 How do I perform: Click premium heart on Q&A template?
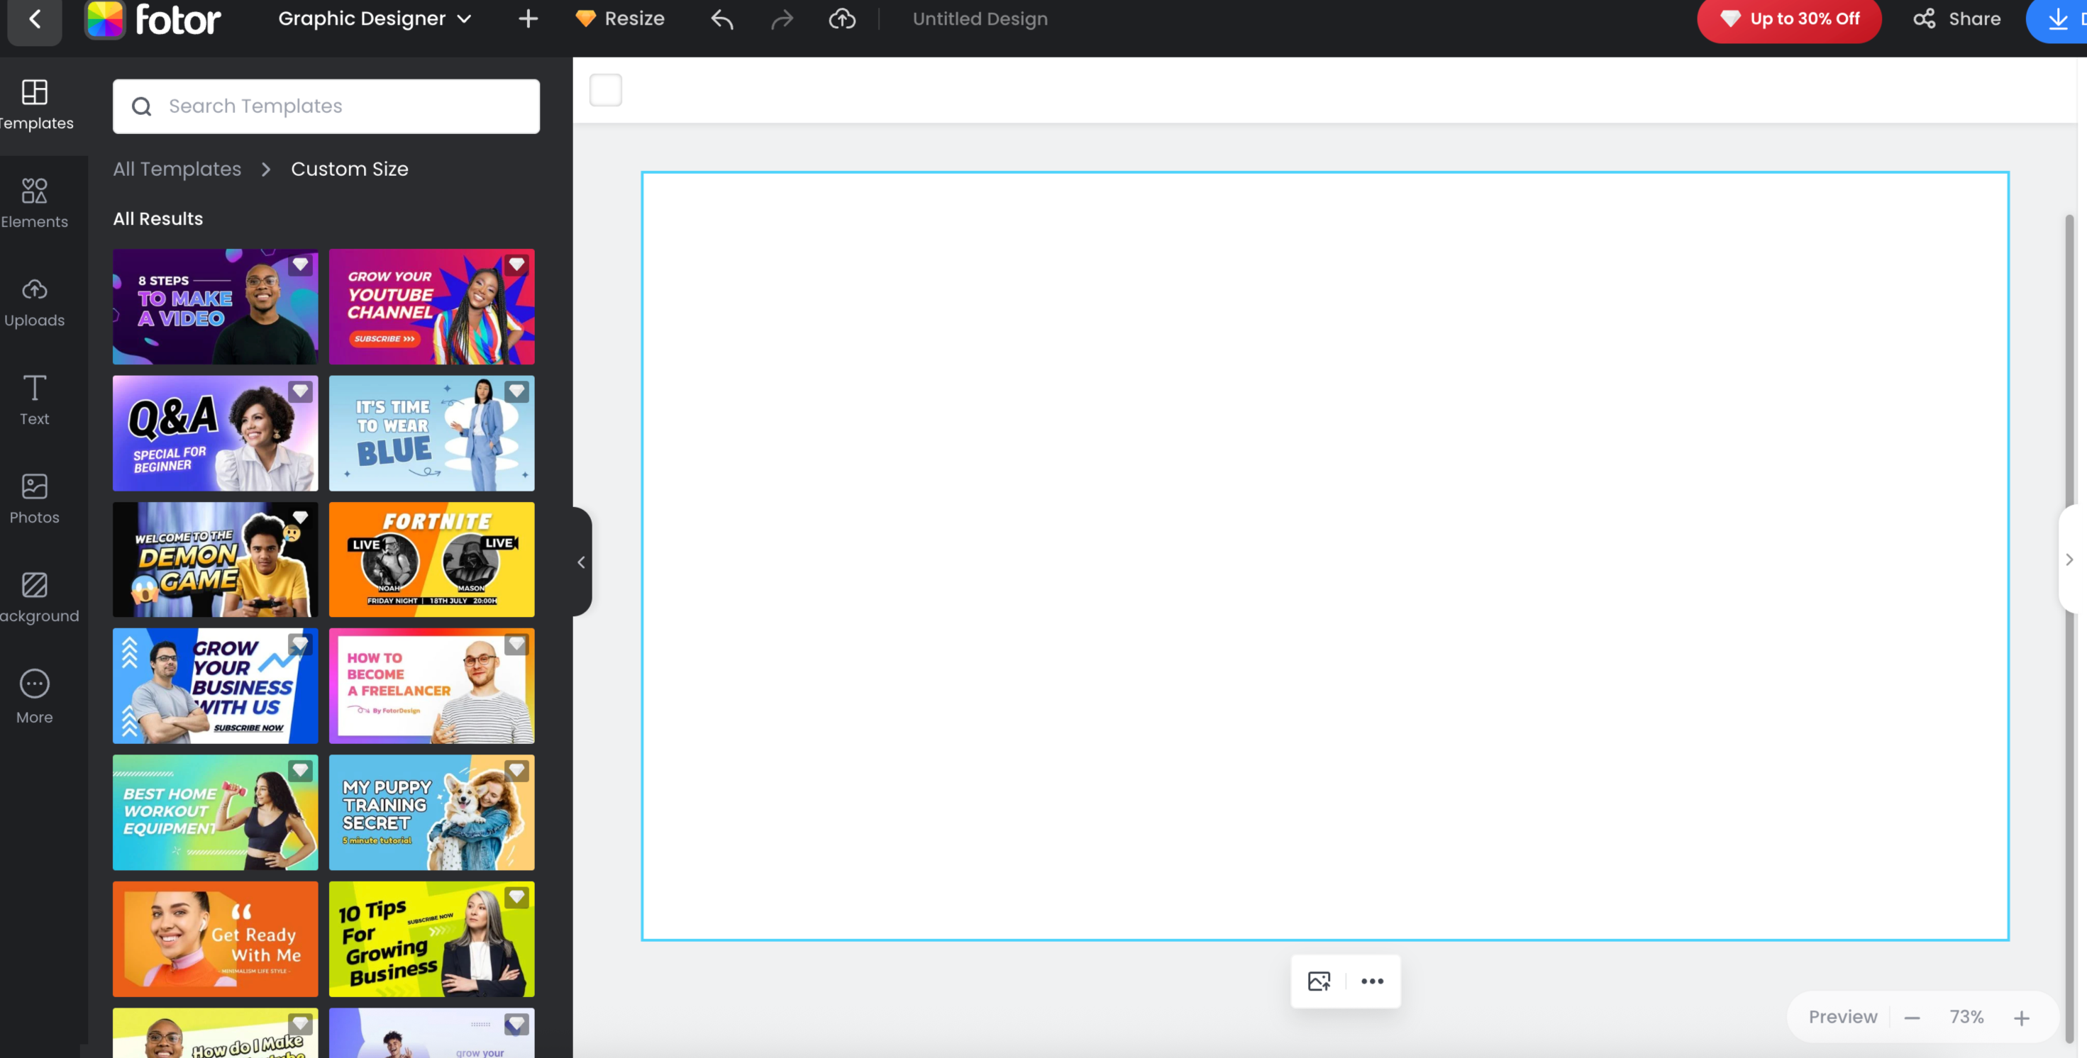pyautogui.click(x=301, y=391)
